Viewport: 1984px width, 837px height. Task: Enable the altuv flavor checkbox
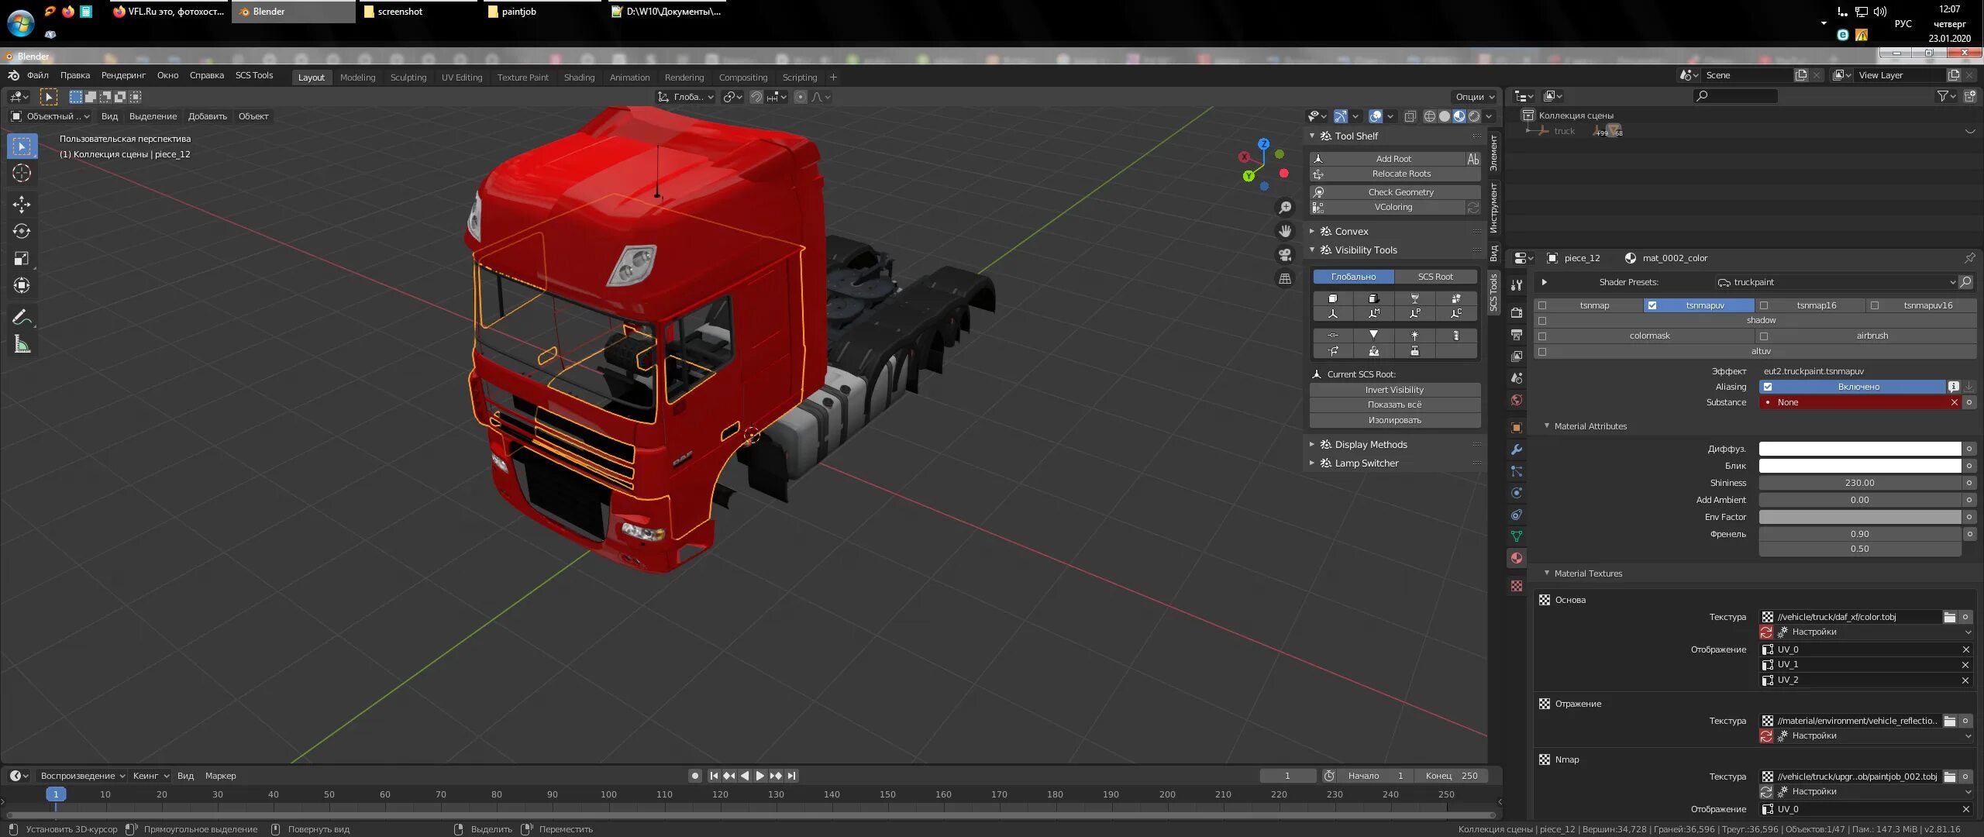[1542, 352]
